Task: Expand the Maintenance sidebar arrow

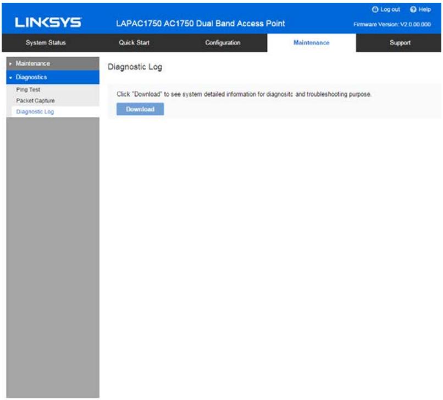Action: tap(10, 64)
